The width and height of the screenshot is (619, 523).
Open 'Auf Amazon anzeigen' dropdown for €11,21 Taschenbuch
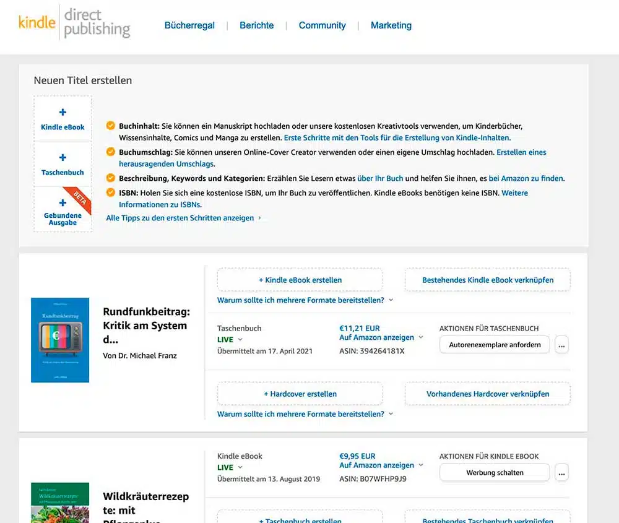pyautogui.click(x=381, y=337)
